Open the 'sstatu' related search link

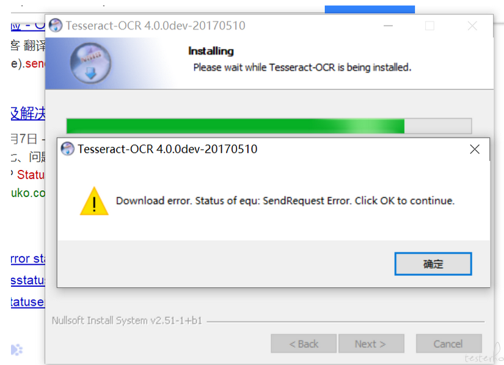tap(27, 280)
